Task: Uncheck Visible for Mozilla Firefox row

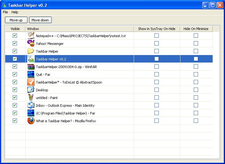Action: [x=15, y=121]
